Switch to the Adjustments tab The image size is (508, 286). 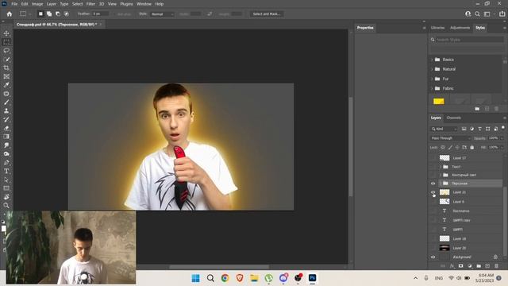(460, 28)
